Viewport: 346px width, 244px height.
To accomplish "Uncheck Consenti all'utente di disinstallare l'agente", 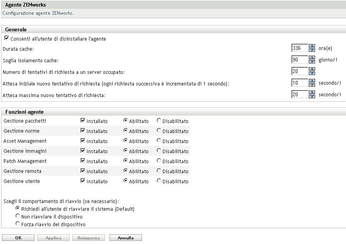I will point(6,39).
